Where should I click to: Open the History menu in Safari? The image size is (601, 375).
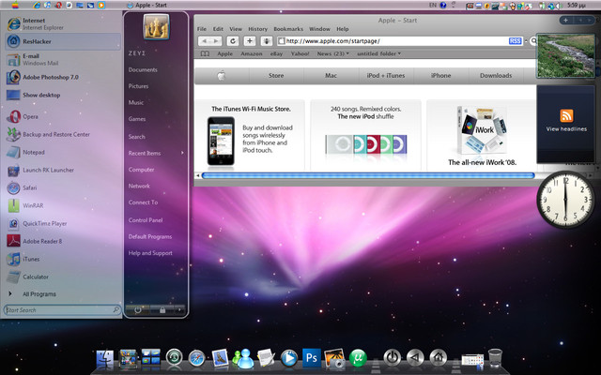(x=257, y=29)
